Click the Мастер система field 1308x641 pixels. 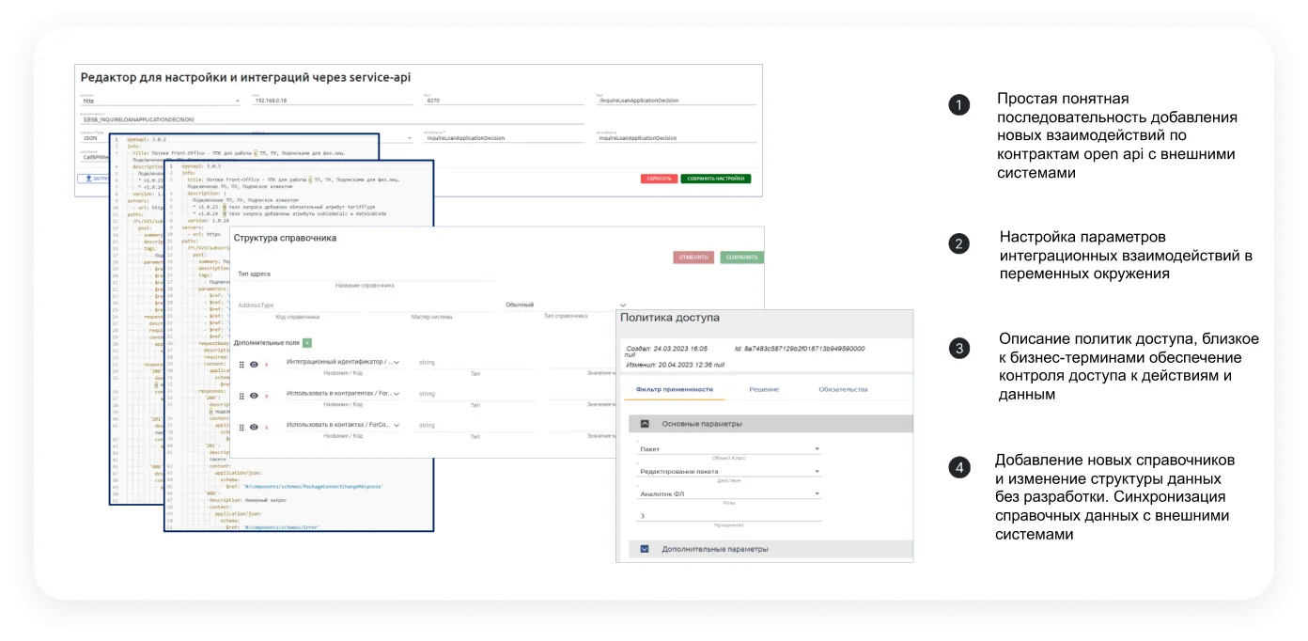point(431,305)
